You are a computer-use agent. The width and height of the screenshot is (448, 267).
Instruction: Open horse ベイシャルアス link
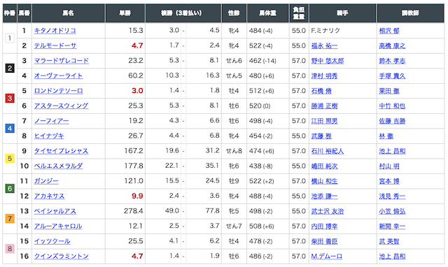pyautogui.click(x=55, y=211)
